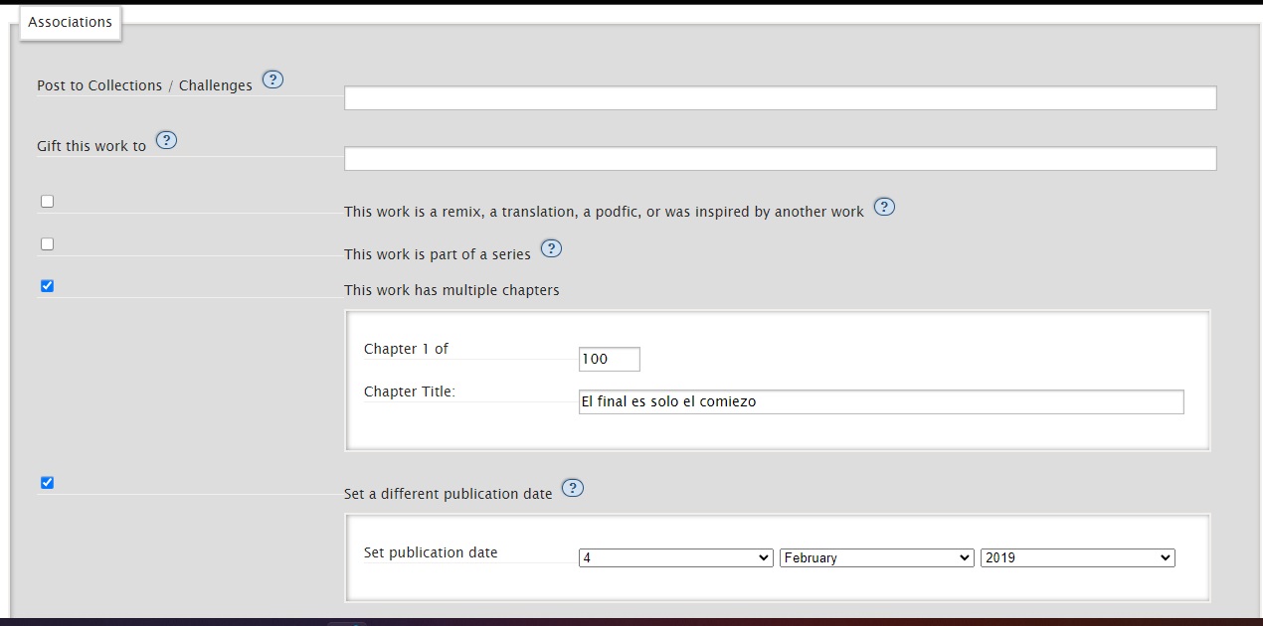Click the Post to Collections / Challenges field

[780, 98]
